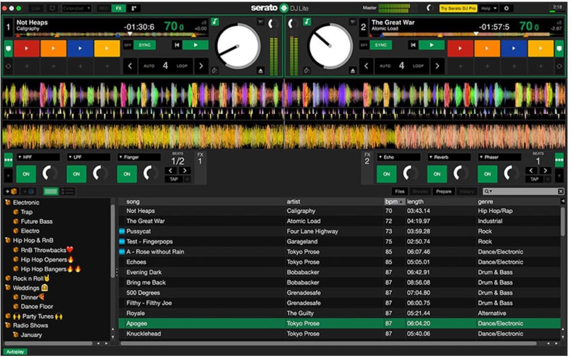Open the Prepare panel tab
The width and height of the screenshot is (571, 357).
pos(443,192)
